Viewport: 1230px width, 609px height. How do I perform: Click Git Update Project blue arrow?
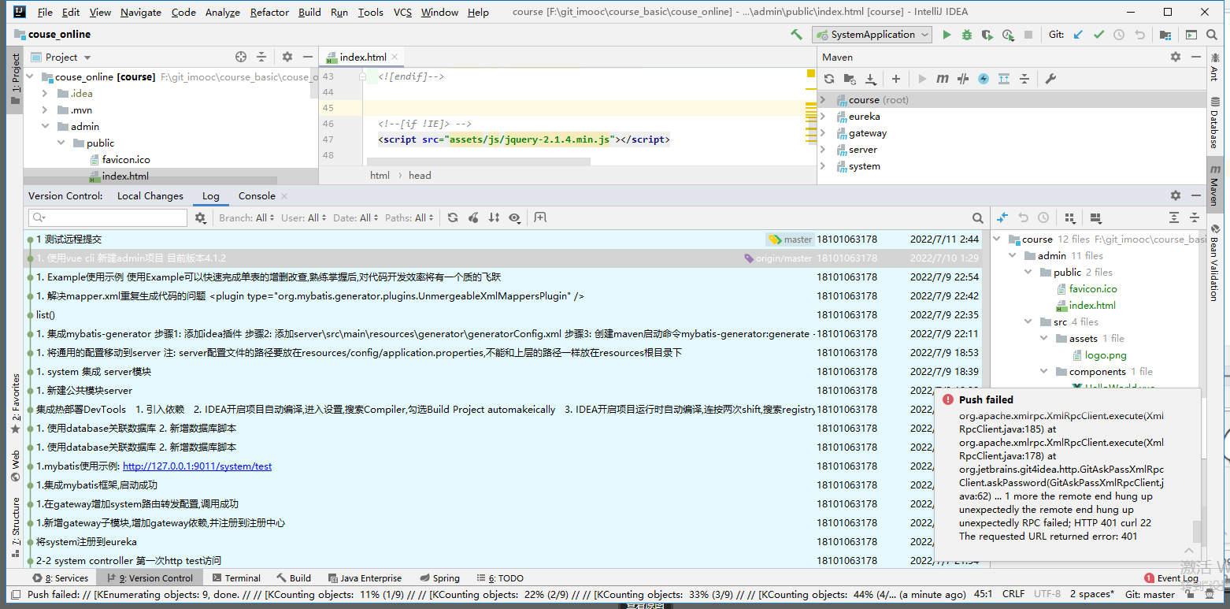(x=1078, y=35)
